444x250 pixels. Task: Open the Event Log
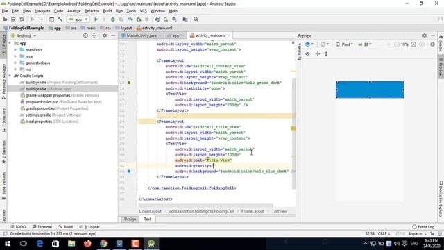click(x=423, y=227)
